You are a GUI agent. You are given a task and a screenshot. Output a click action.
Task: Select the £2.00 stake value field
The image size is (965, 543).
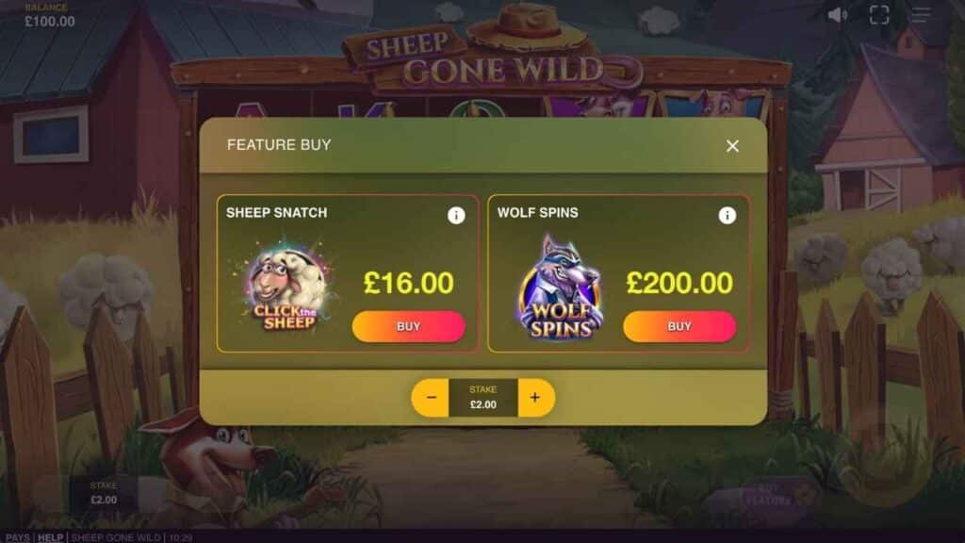click(x=483, y=398)
